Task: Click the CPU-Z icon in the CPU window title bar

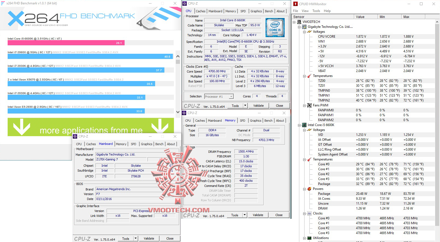Action: (185, 4)
